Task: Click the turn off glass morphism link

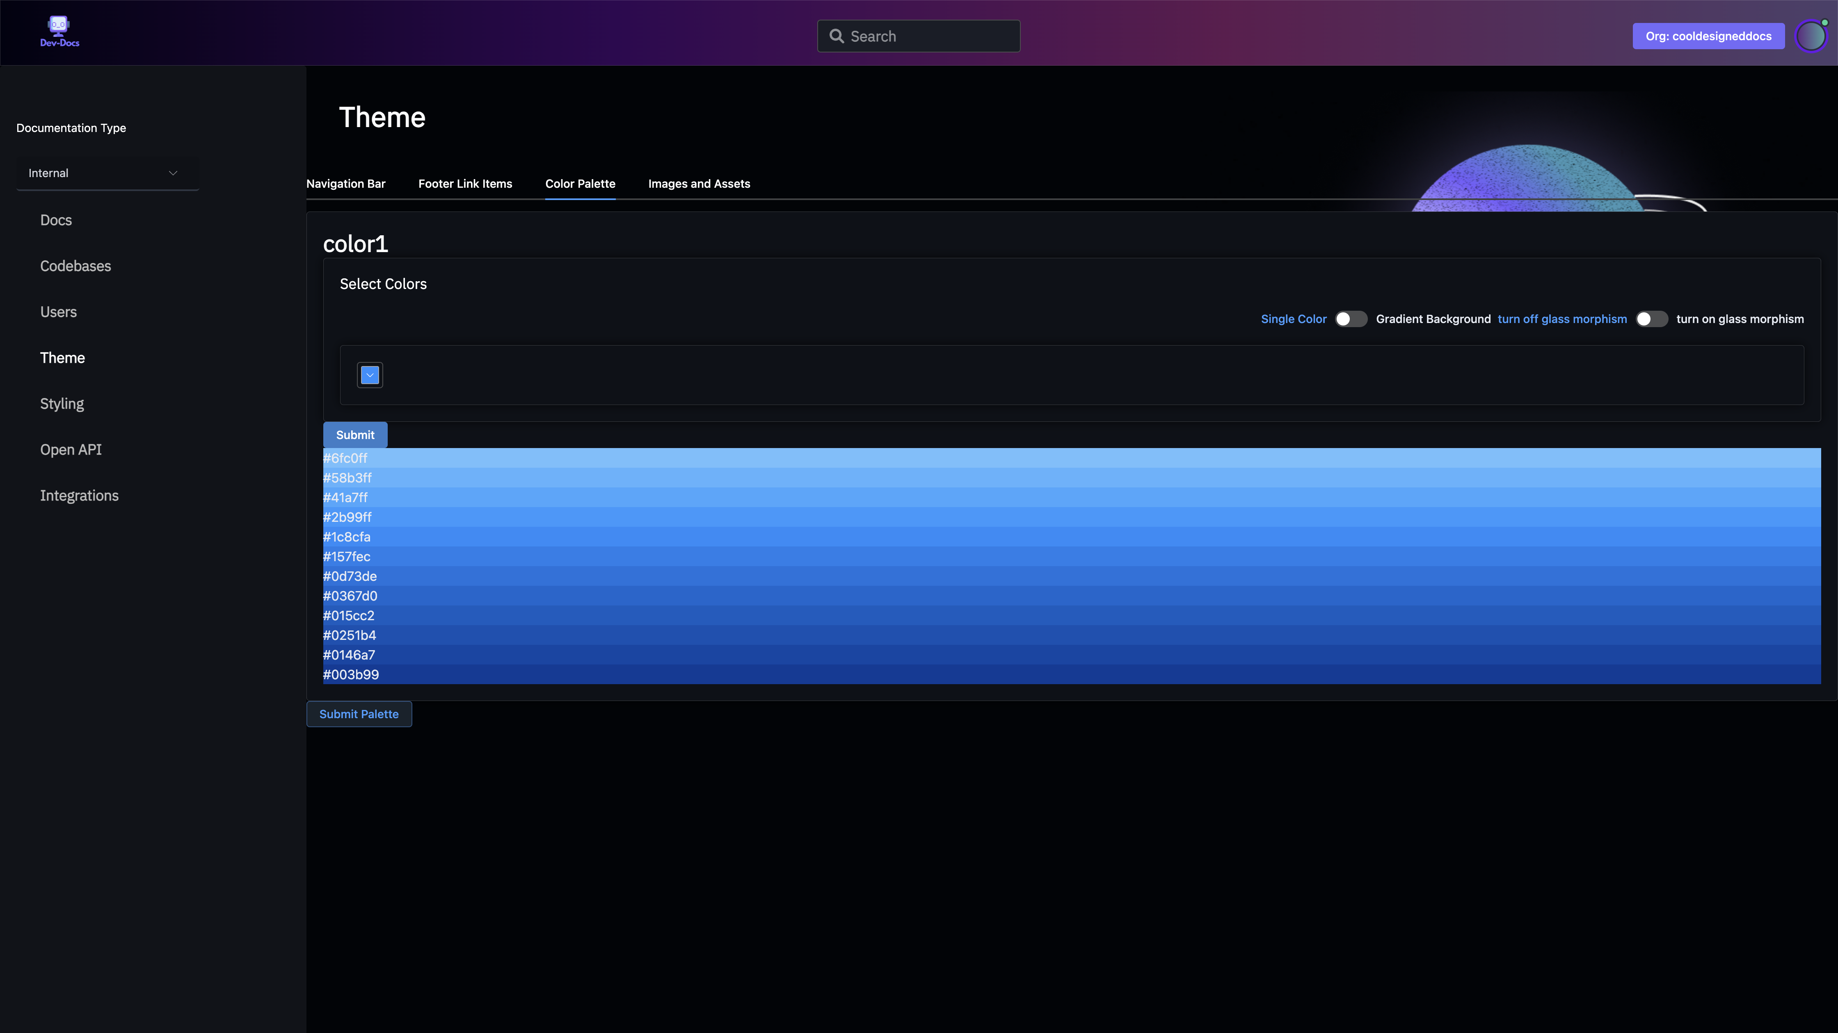Action: pos(1562,319)
